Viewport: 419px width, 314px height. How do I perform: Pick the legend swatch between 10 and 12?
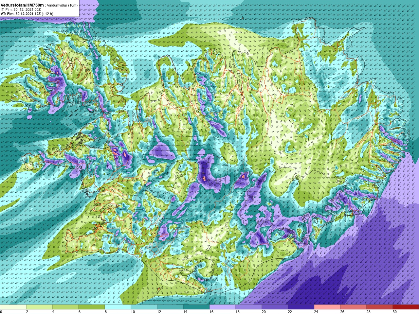[144, 307]
